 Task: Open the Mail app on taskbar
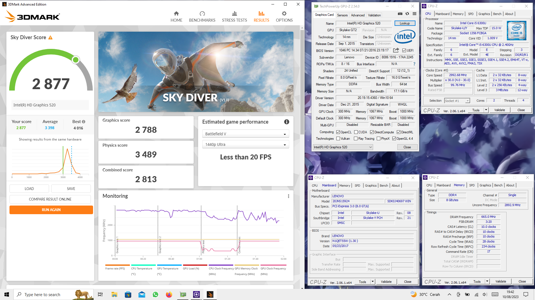click(x=142, y=294)
